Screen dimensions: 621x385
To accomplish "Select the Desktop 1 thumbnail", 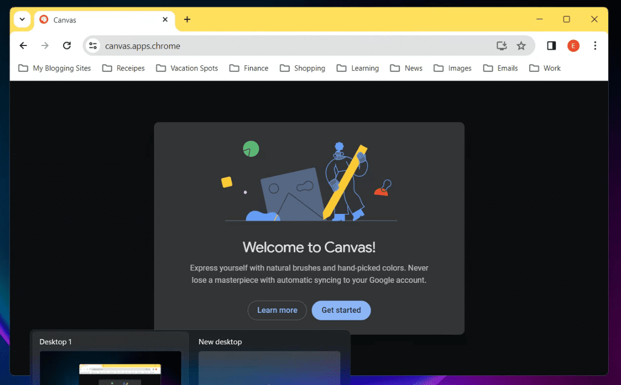I will tap(110, 367).
